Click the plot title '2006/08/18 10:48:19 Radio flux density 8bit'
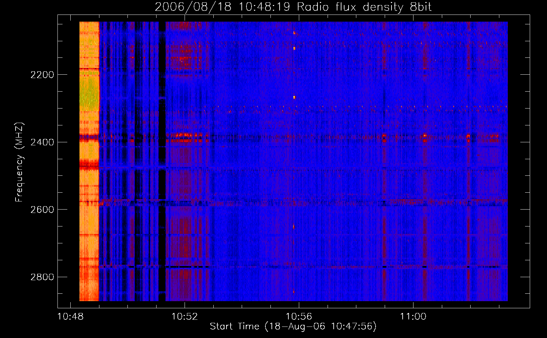547x338 pixels. pyautogui.click(x=293, y=7)
